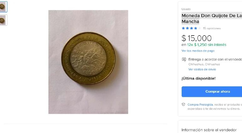Open Ver los medios de pago

coord(198,51)
